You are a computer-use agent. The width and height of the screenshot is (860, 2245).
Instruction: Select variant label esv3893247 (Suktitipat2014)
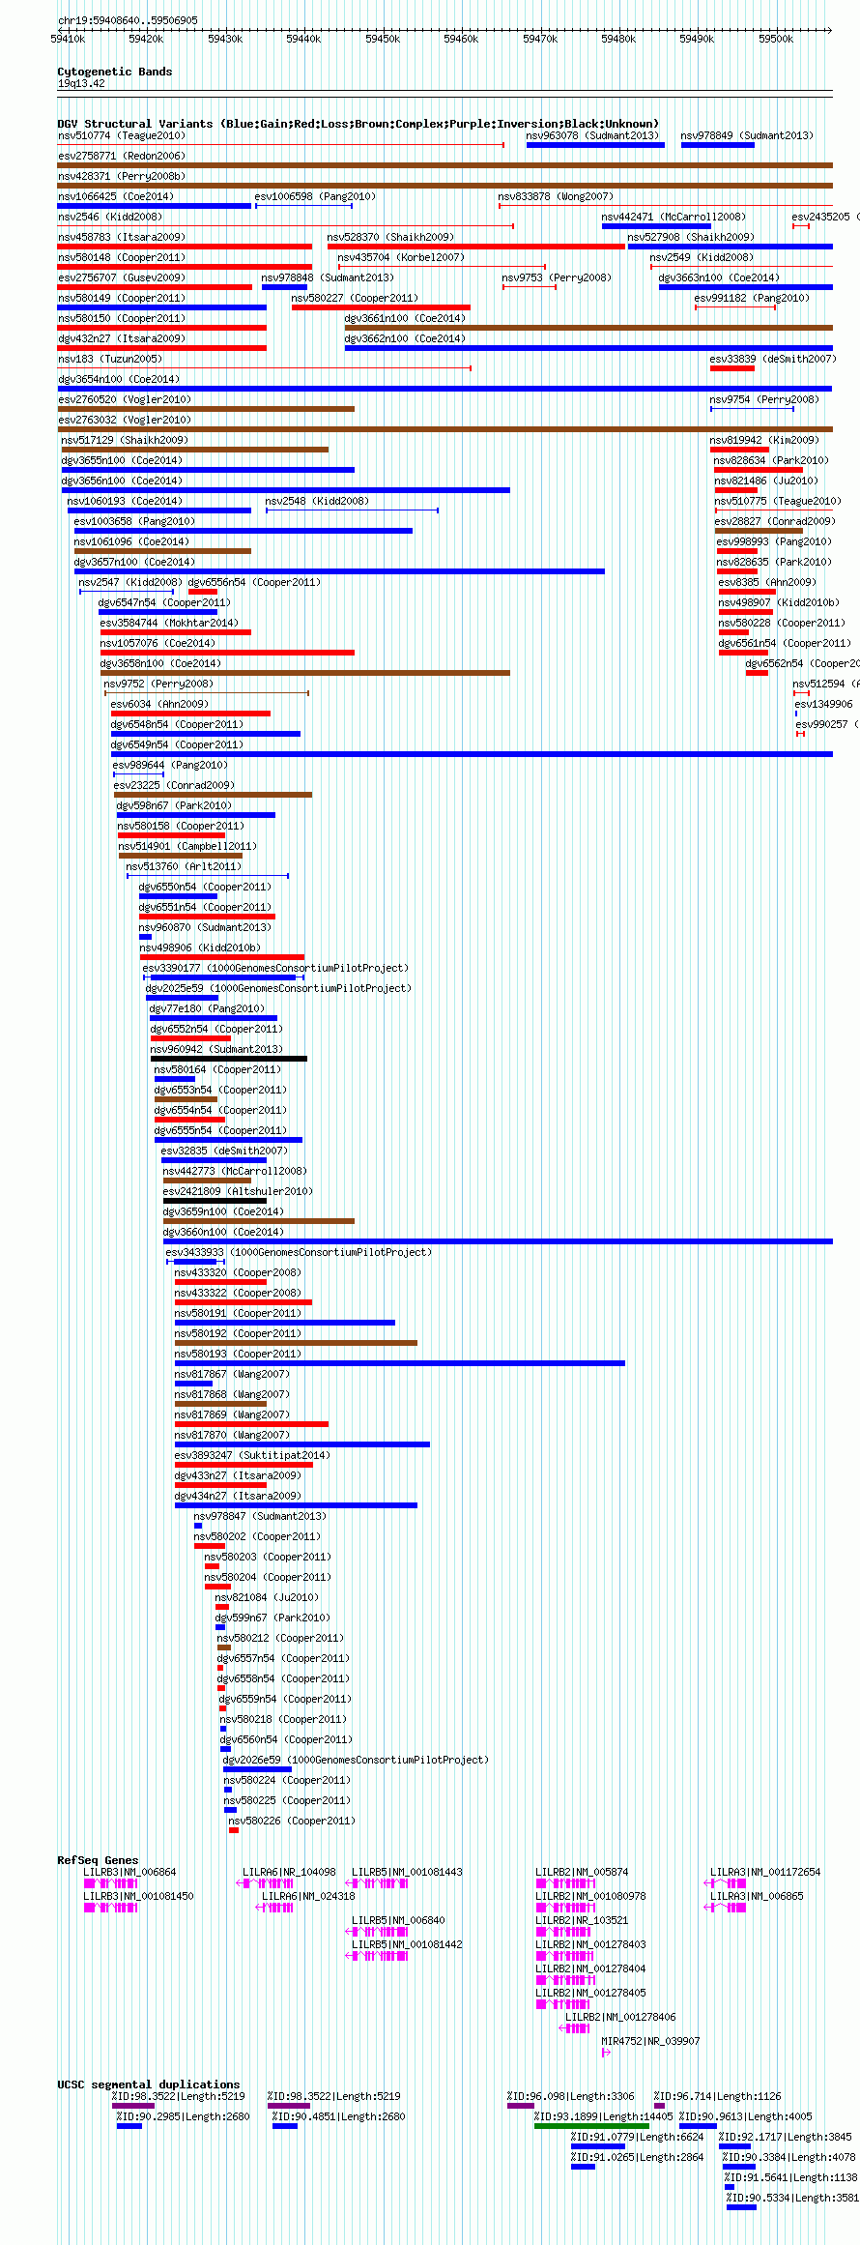(x=252, y=1456)
